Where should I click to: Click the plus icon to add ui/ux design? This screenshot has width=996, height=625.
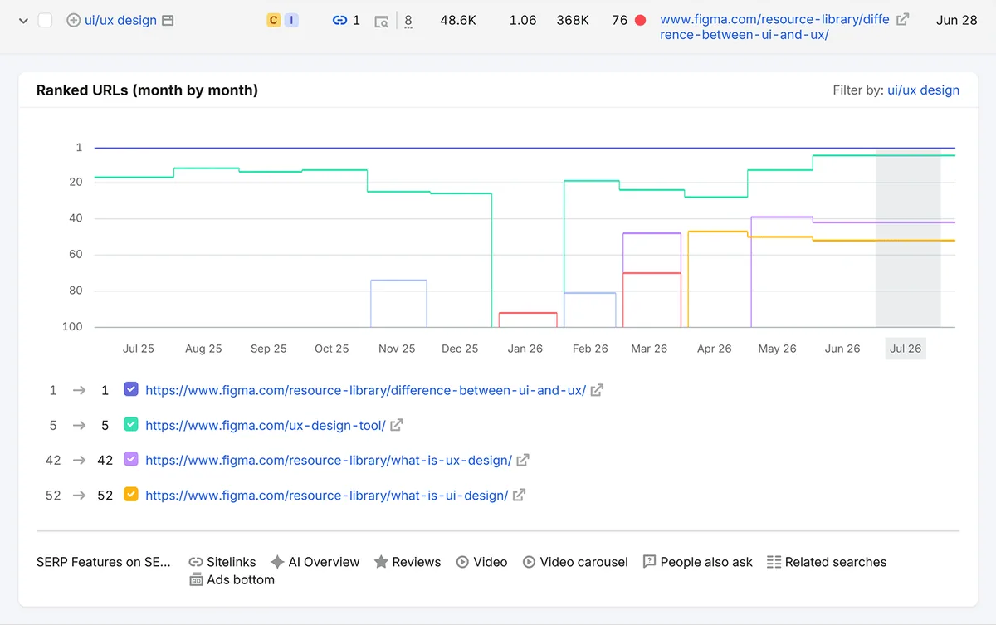(73, 20)
